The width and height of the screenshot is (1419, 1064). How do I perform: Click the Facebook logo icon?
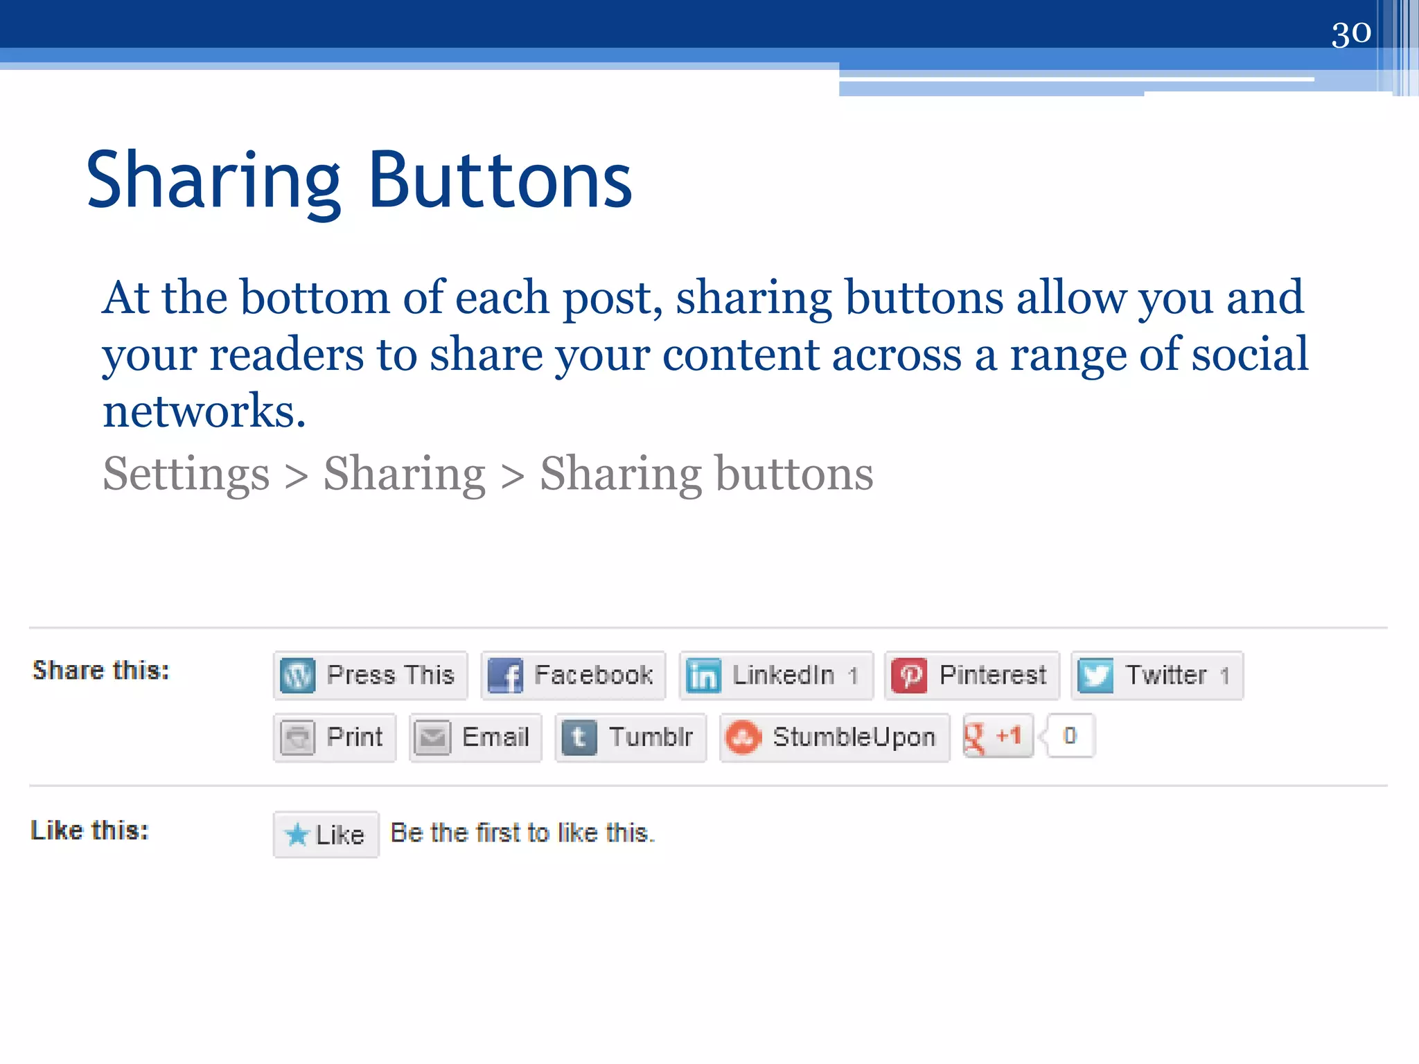[x=505, y=675]
